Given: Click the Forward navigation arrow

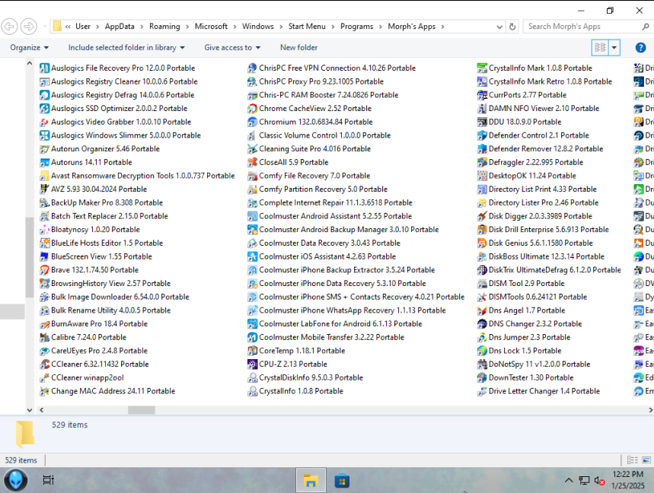Looking at the screenshot, I should 29,27.
